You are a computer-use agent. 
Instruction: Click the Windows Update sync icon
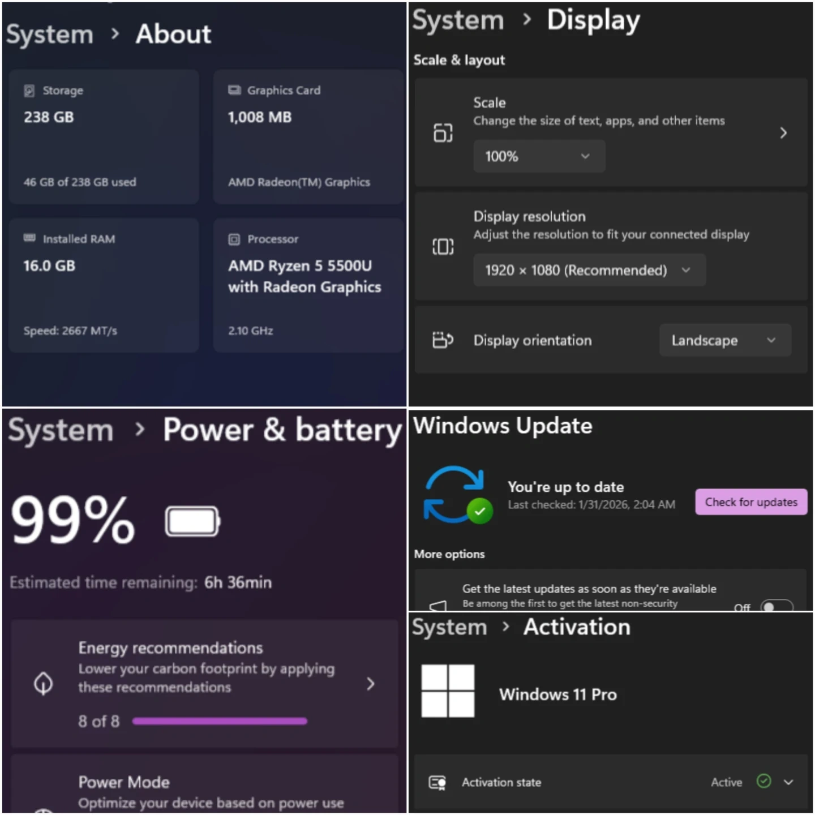(458, 495)
